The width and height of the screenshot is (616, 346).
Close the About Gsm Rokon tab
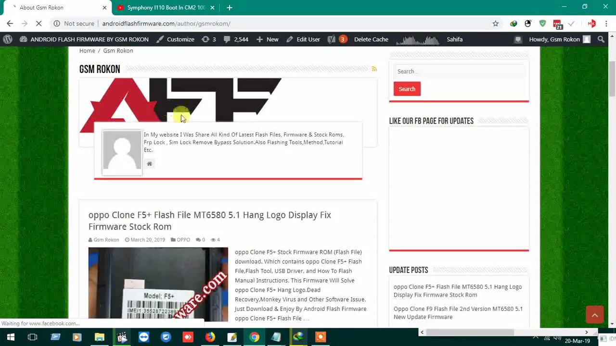click(104, 8)
